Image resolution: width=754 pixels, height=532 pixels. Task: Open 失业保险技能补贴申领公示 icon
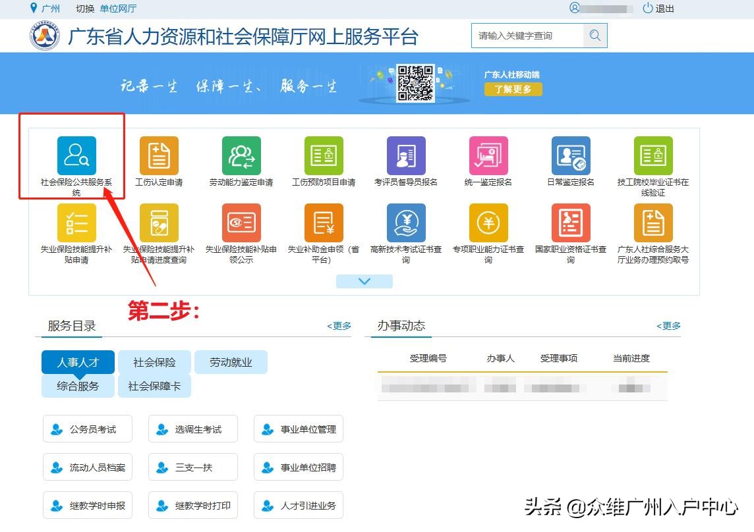(241, 223)
